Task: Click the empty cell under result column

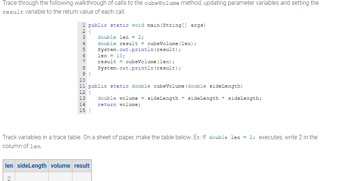Action: 82,177
